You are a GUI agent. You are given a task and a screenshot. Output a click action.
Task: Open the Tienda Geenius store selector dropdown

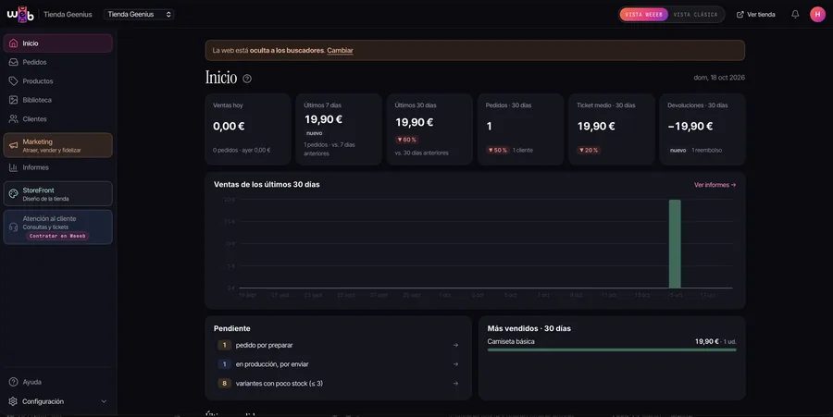pos(139,14)
